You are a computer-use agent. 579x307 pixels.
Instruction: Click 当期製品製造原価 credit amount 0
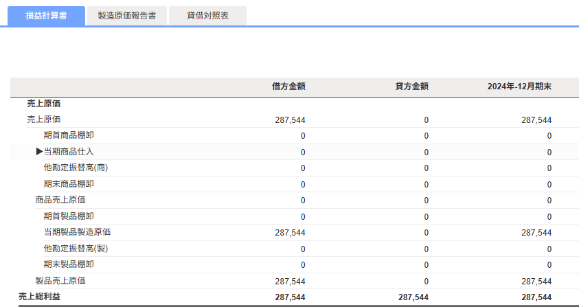426,233
